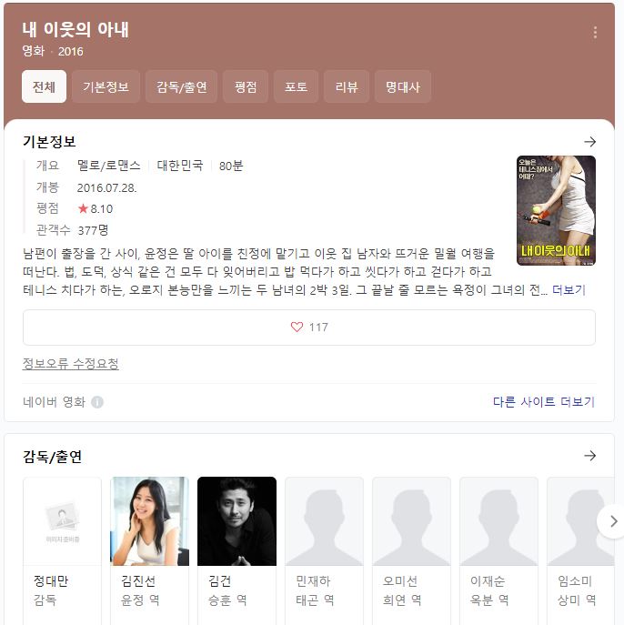Like the movie with the heart icon
The width and height of the screenshot is (624, 625).
[x=297, y=327]
